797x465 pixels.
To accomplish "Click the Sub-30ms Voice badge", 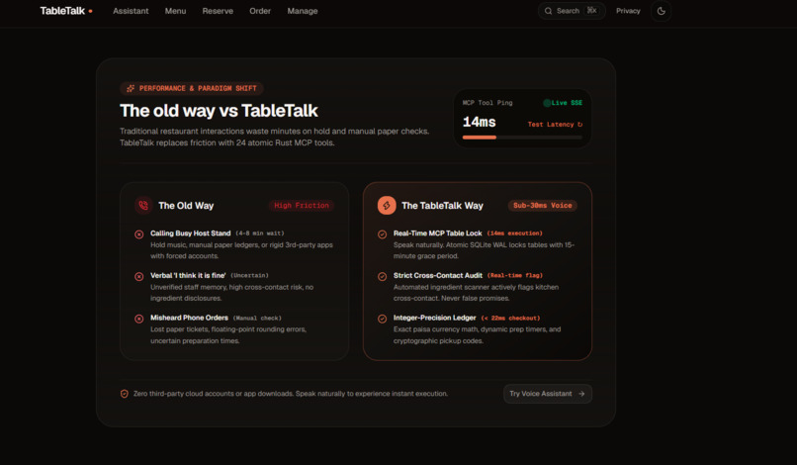I will point(542,206).
